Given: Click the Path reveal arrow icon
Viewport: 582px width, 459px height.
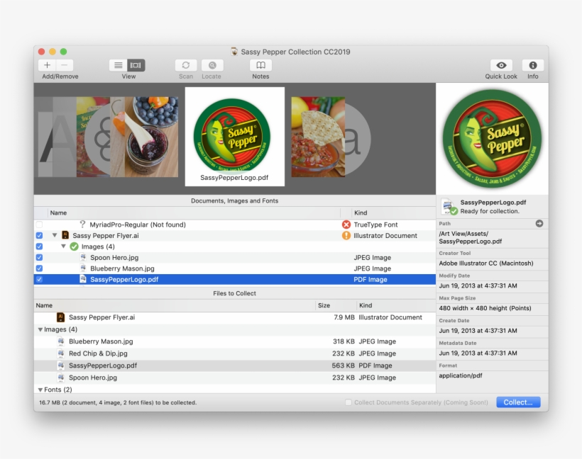Looking at the screenshot, I should [x=539, y=223].
